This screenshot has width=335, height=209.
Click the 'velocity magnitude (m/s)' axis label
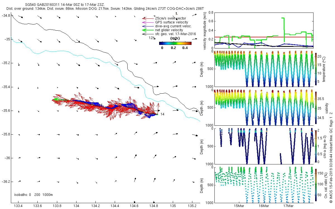pyautogui.click(x=205, y=30)
